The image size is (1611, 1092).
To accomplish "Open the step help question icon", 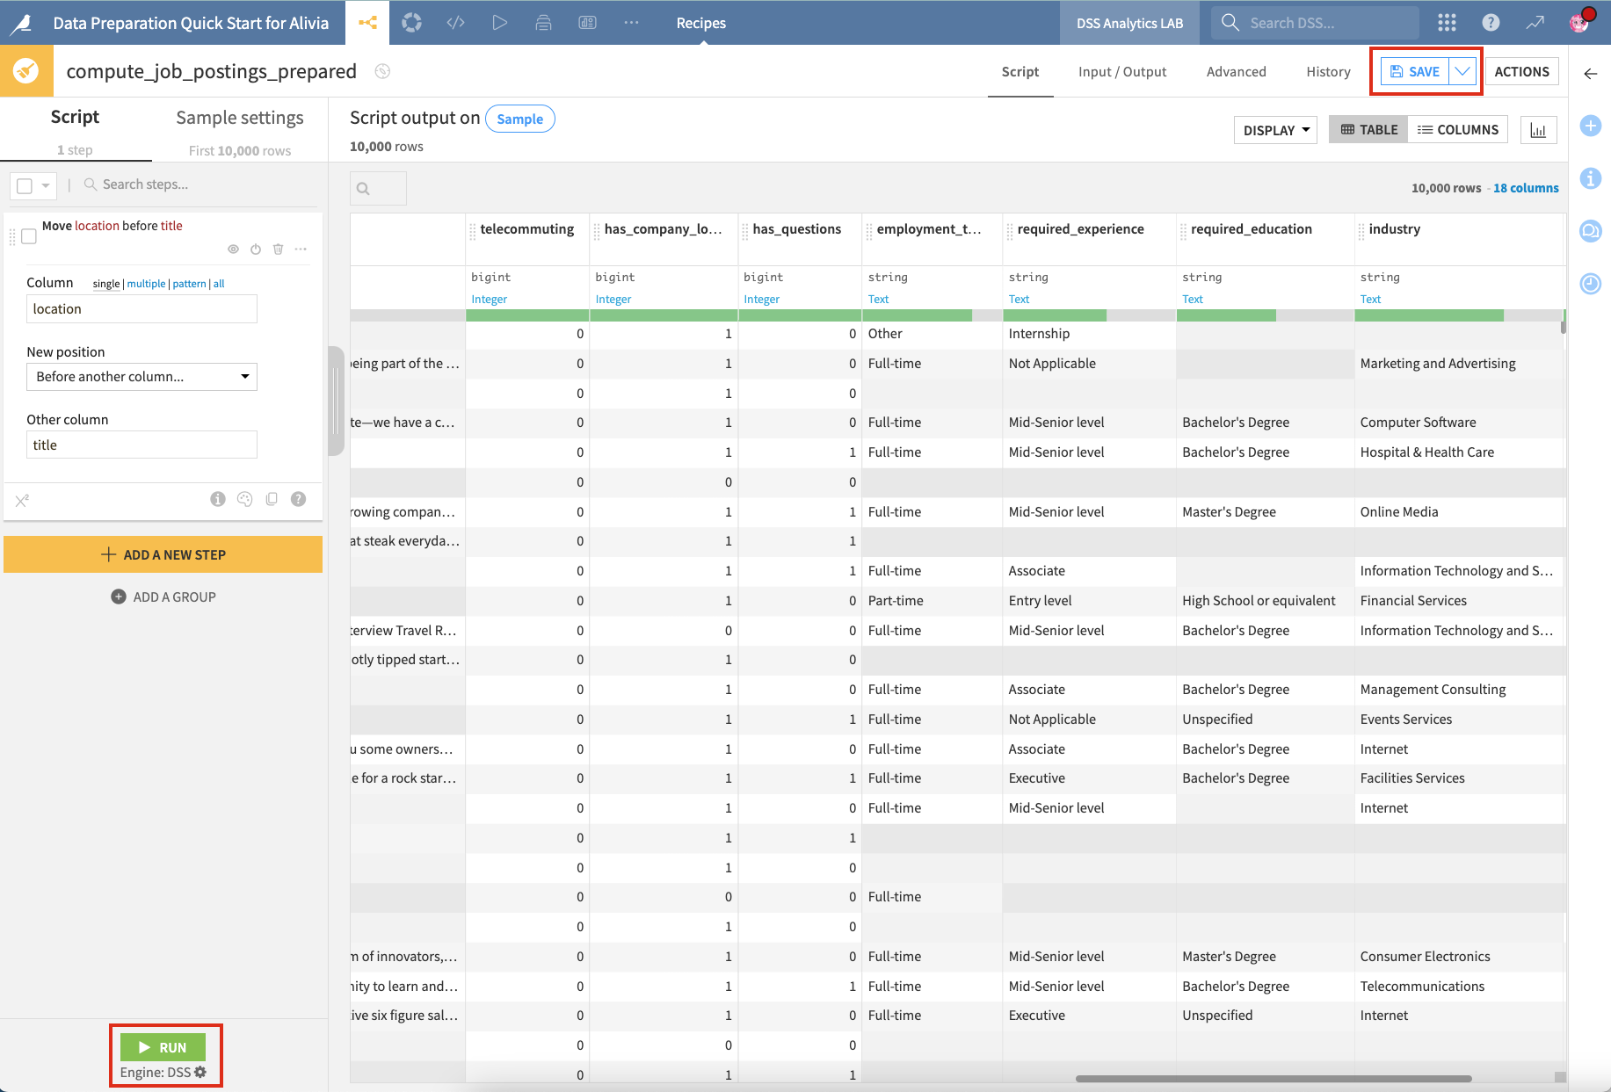I will point(299,499).
